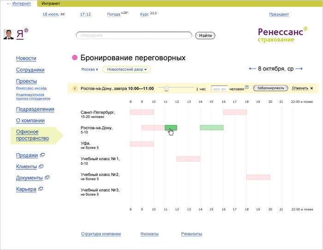Open Новости in the side menu

(26, 58)
